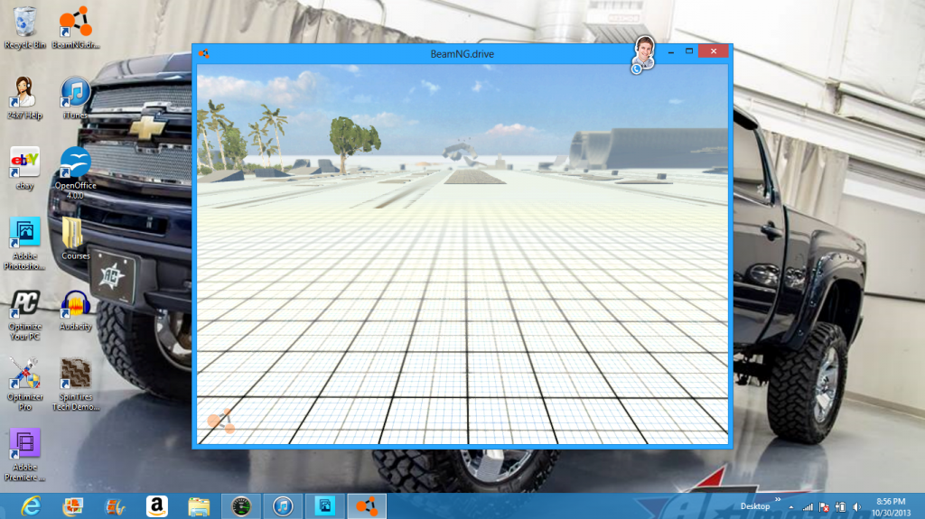
Task: Select the Adobe Premiere desktop shortcut
Action: coord(24,455)
